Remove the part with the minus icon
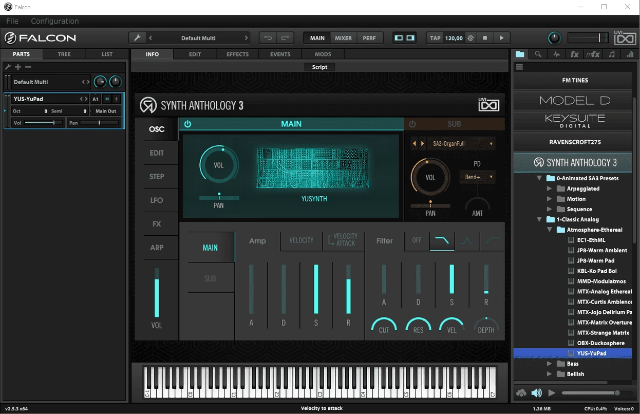 click(x=28, y=67)
